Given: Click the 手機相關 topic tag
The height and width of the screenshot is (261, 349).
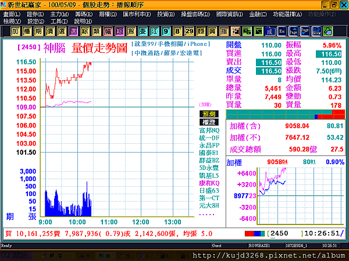Looking at the screenshot, I should 170,44.
